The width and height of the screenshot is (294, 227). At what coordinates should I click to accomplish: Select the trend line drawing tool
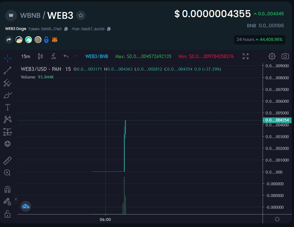point(8,70)
